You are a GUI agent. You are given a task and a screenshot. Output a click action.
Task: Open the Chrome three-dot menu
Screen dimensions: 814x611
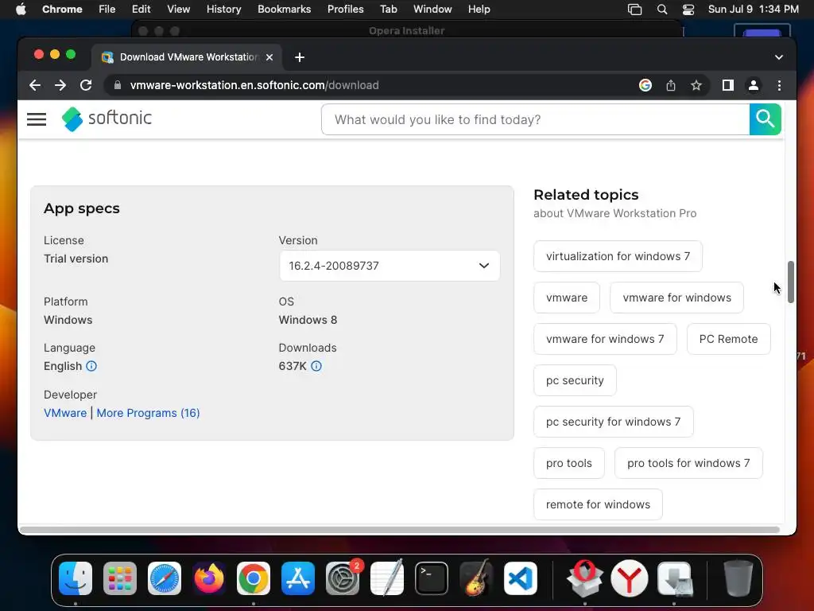click(779, 85)
